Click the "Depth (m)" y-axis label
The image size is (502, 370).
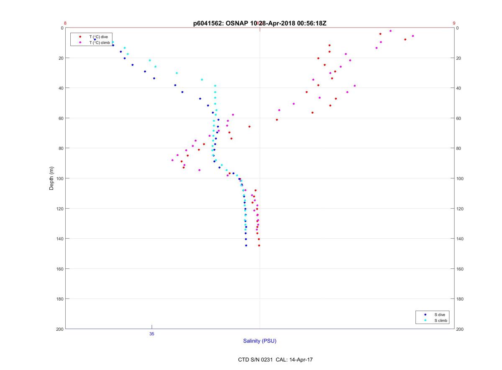(52, 179)
